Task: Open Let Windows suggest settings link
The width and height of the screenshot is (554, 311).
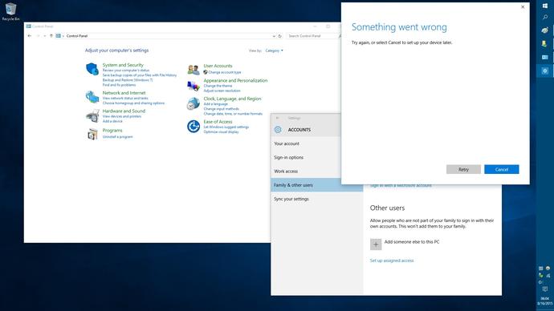Action: coord(226,127)
